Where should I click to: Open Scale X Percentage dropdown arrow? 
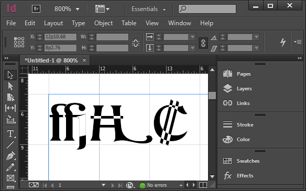[192, 37]
